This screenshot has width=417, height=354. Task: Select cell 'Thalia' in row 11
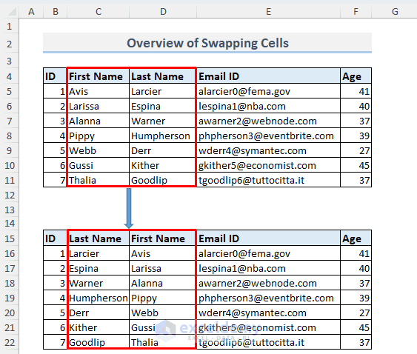(98, 180)
